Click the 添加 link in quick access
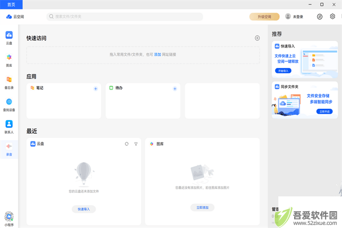The image size is (342, 228). click(157, 55)
